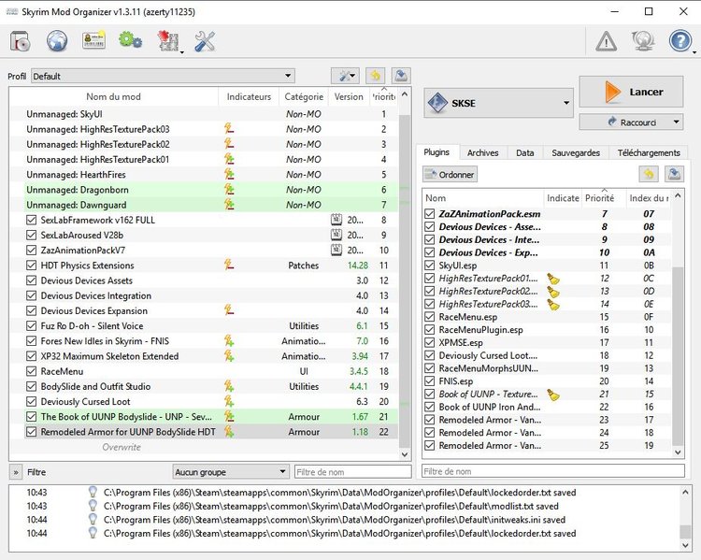
Task: Sort mod list by Version header
Action: point(349,96)
